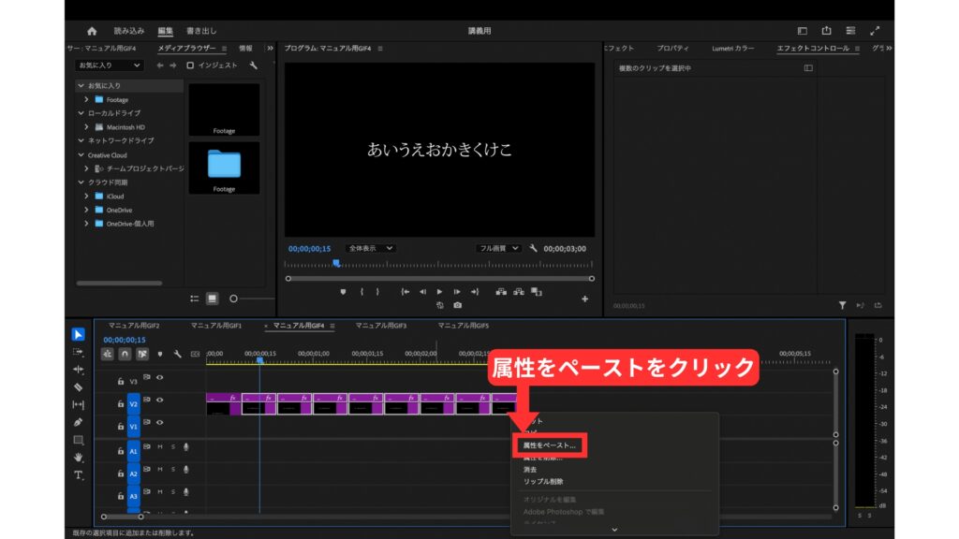The image size is (959, 539).
Task: Open the 全体表示 zoom dropdown
Action: point(371,248)
